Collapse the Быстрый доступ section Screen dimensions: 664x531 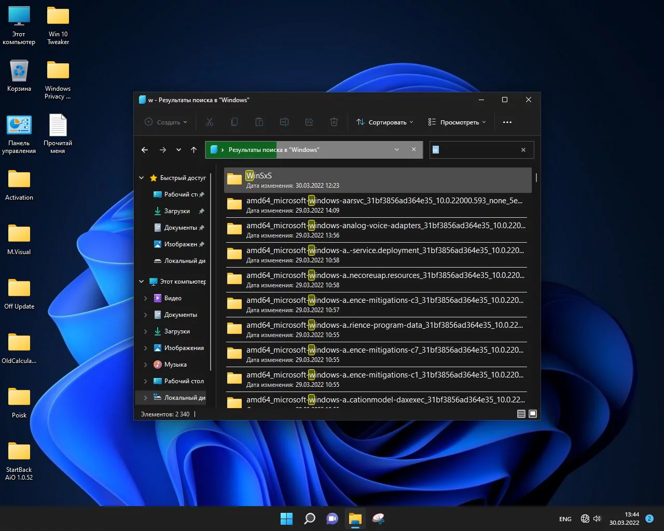click(x=141, y=178)
